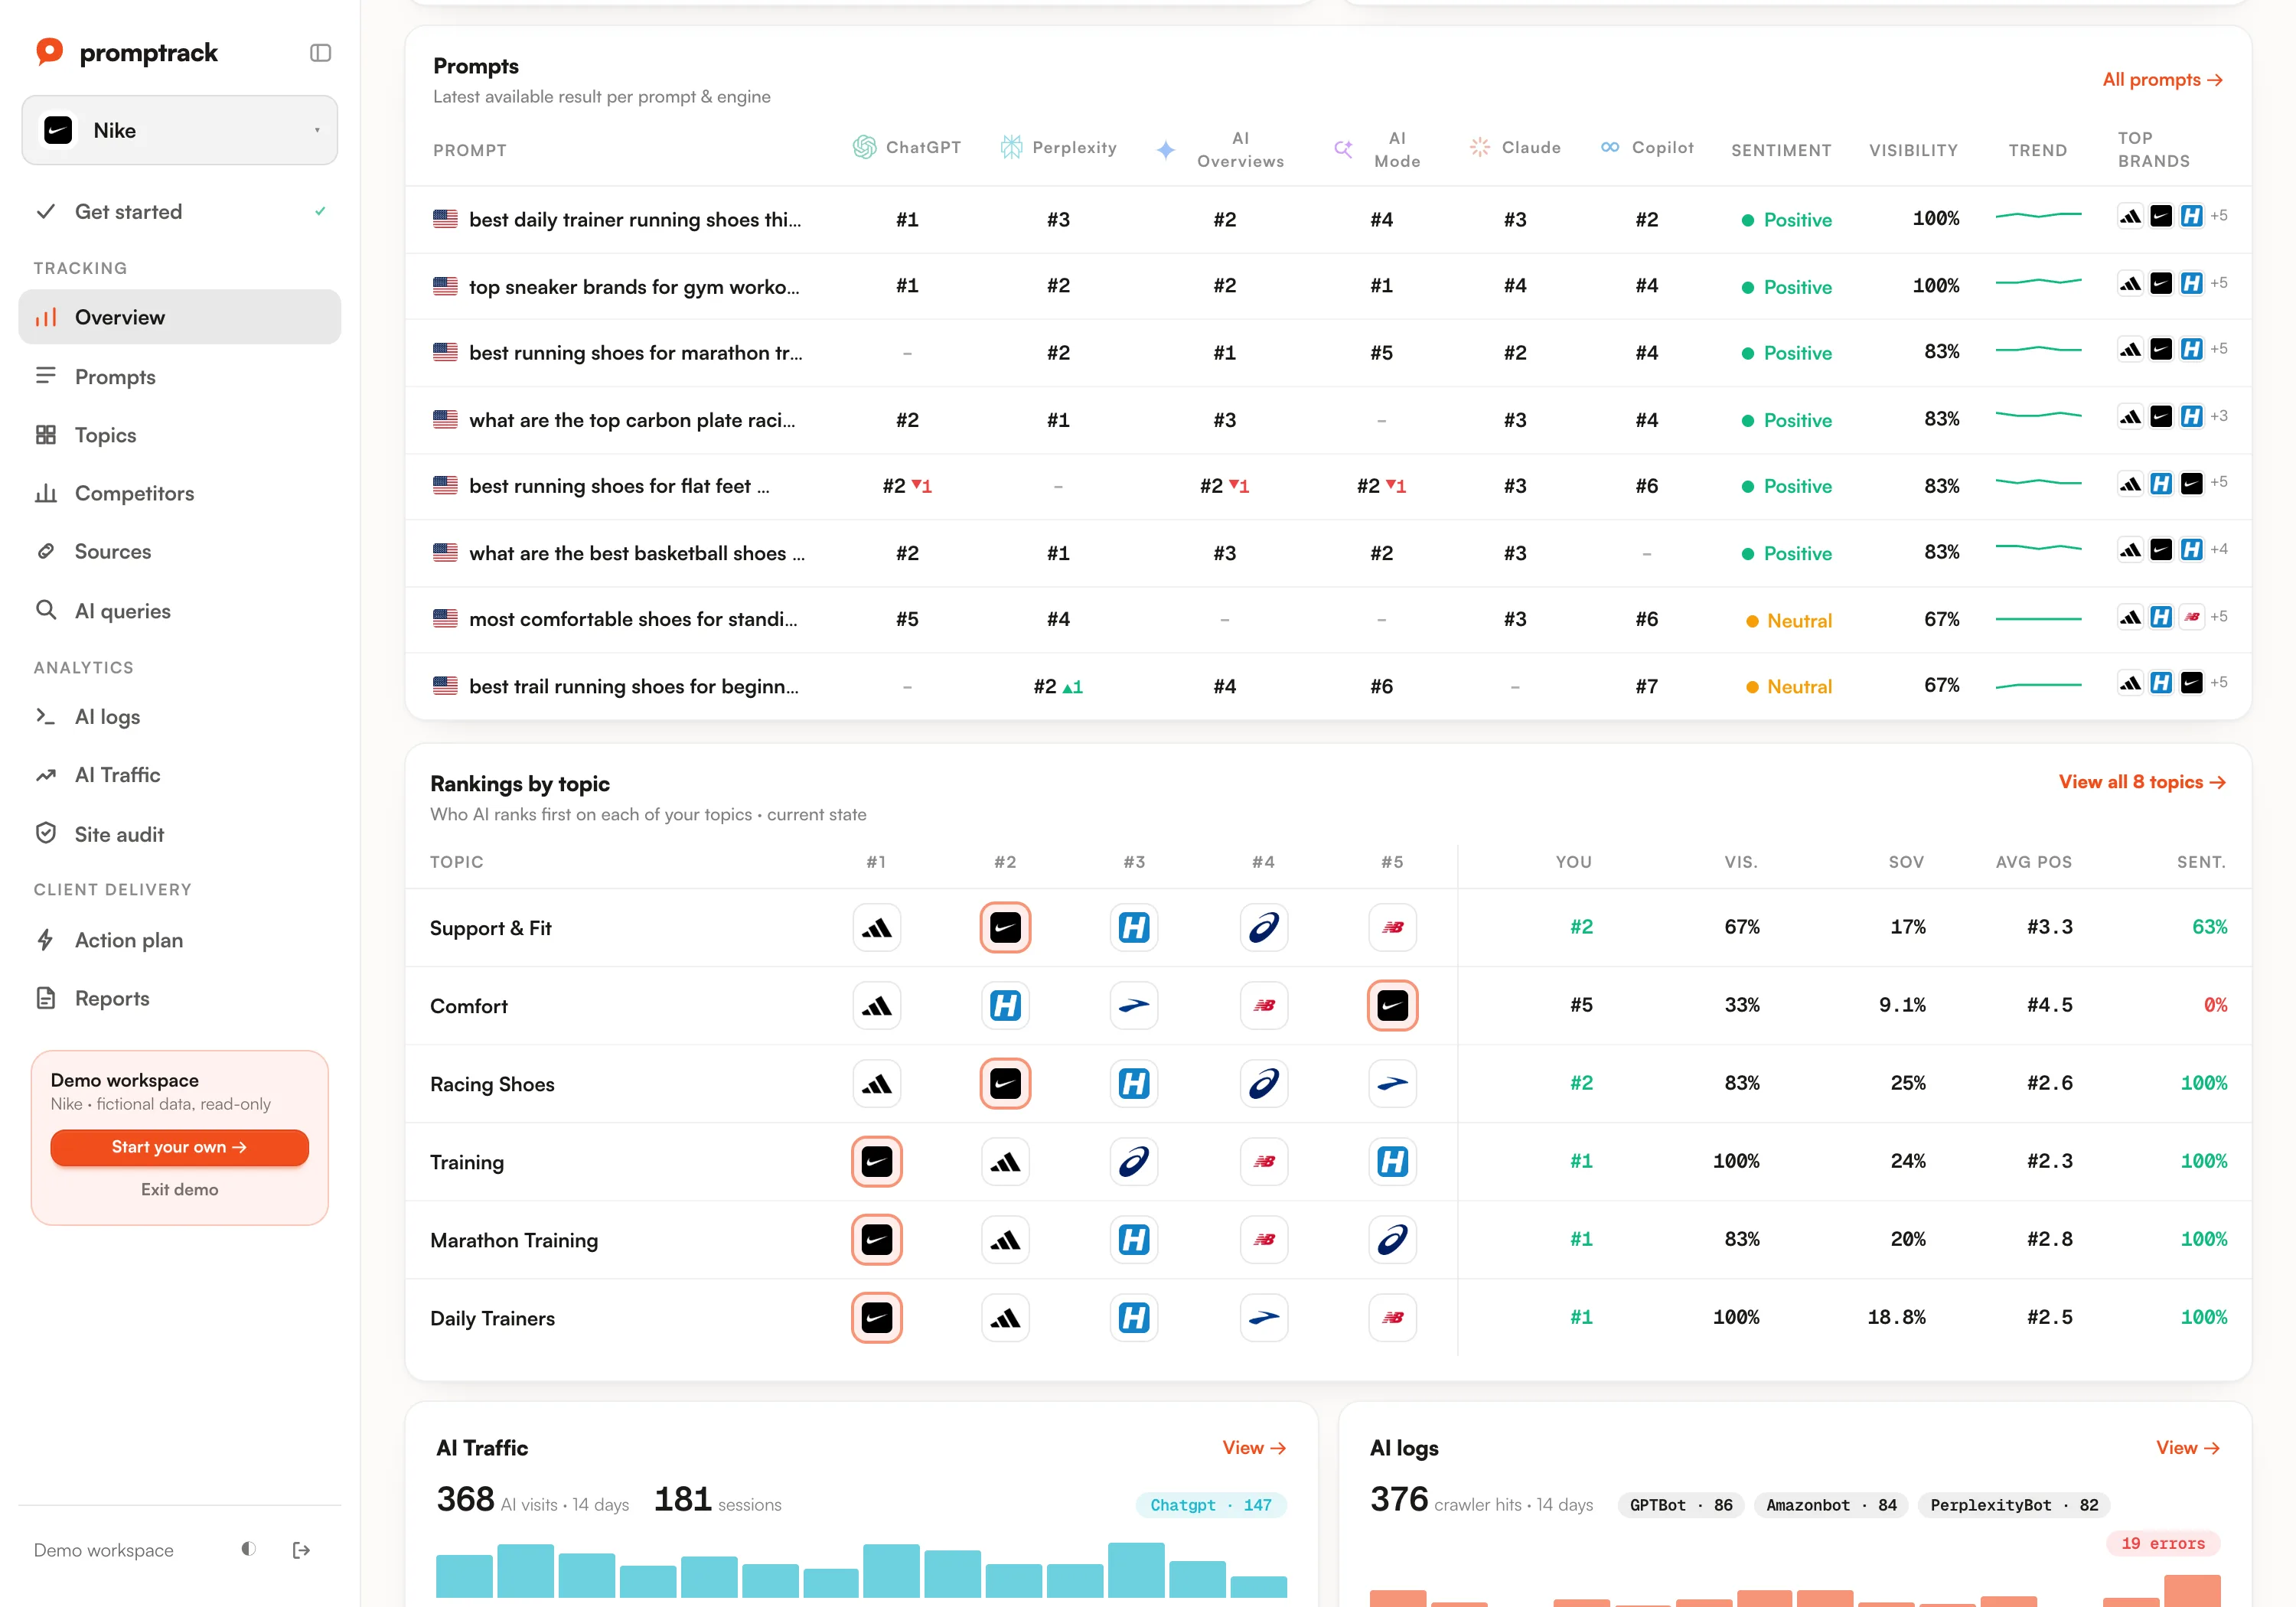Open the Sources page
Viewport: 2296px width, 1607px height.
180,551
